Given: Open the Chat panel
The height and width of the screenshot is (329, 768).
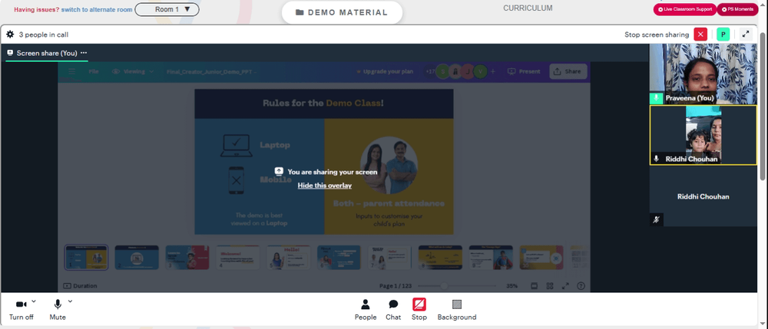Looking at the screenshot, I should coord(393,310).
